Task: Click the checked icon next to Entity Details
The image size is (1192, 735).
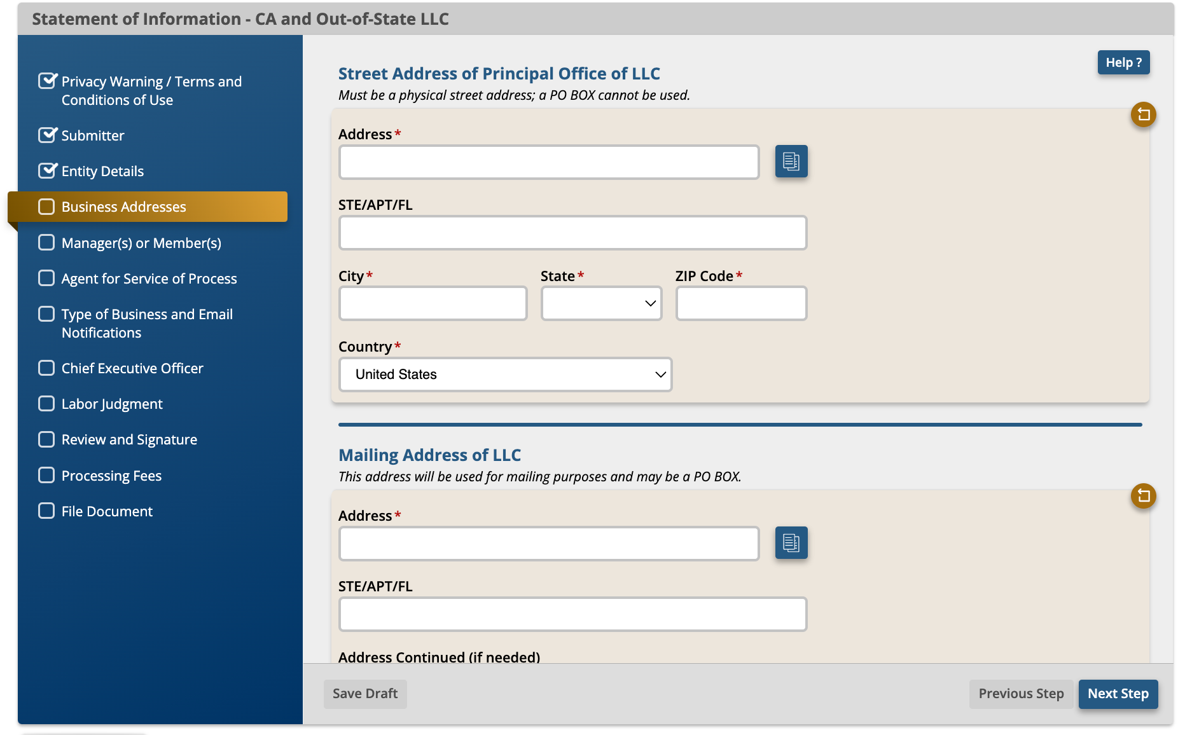Action: pyautogui.click(x=47, y=170)
